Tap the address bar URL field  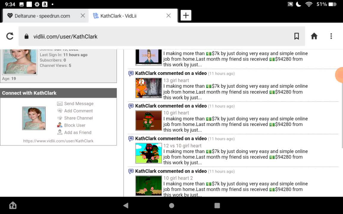pyautogui.click(x=161, y=36)
